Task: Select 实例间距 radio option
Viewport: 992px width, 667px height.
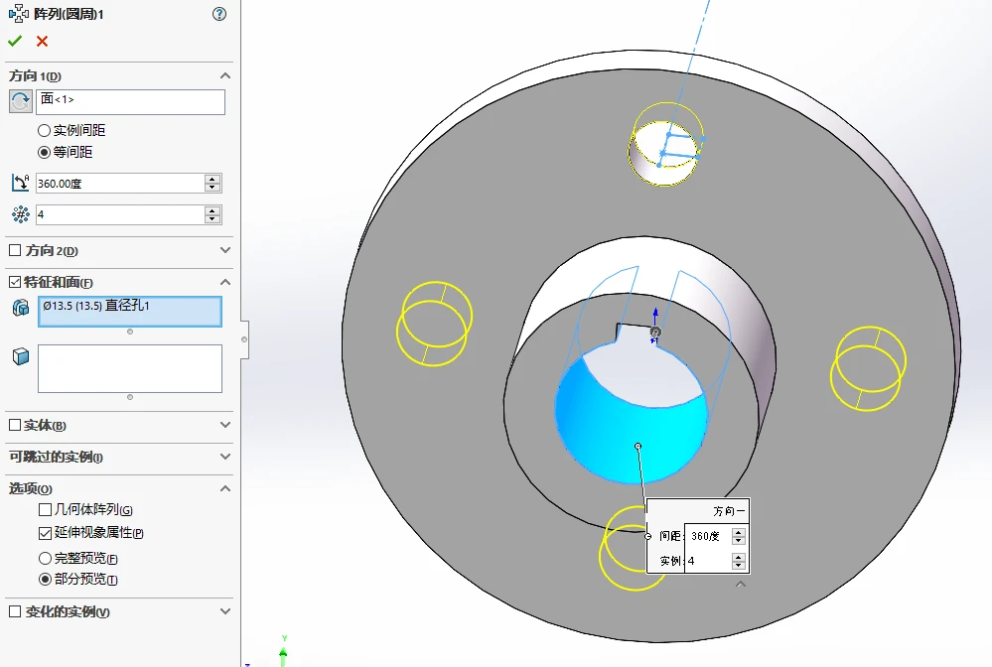Action: point(45,131)
